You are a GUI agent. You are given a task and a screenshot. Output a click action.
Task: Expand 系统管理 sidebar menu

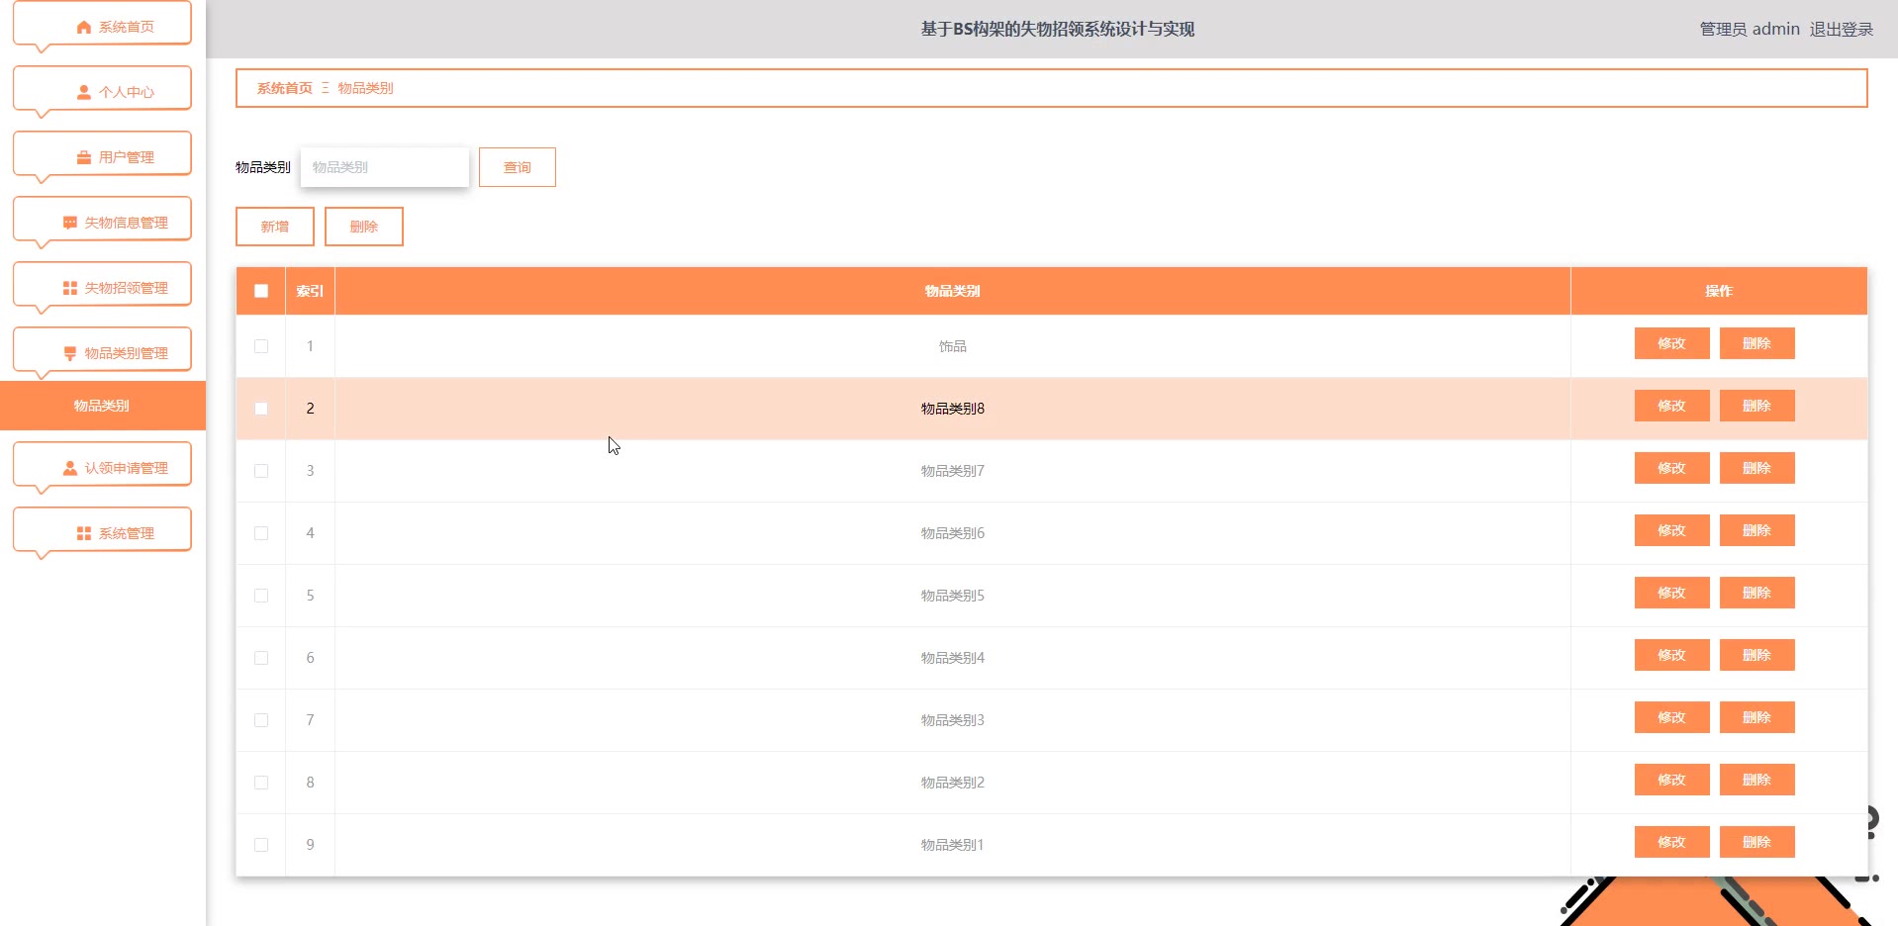[x=102, y=531]
